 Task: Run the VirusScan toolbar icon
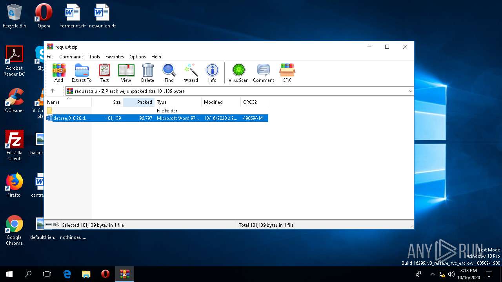pyautogui.click(x=238, y=73)
